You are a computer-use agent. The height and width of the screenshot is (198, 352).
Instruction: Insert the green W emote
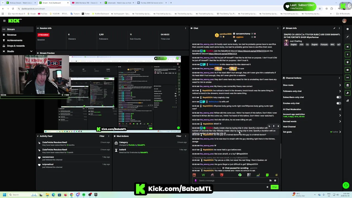click(x=203, y=175)
